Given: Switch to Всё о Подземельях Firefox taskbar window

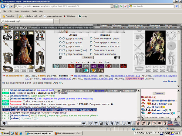Looking at the screenshot, I should point(68,133).
